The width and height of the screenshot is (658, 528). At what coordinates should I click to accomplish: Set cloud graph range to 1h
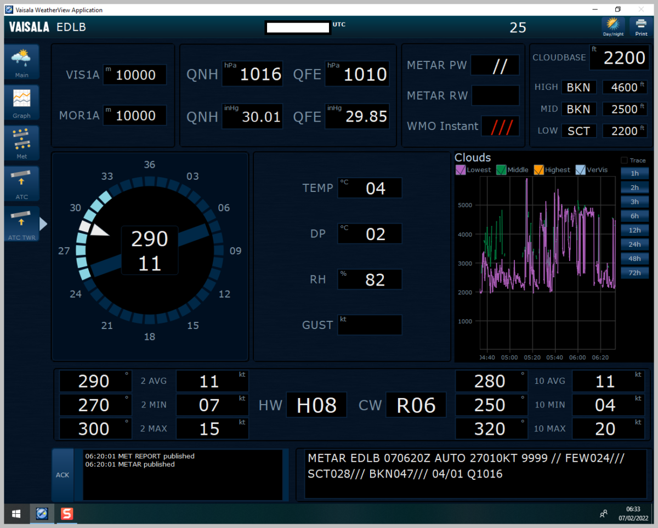click(x=634, y=173)
